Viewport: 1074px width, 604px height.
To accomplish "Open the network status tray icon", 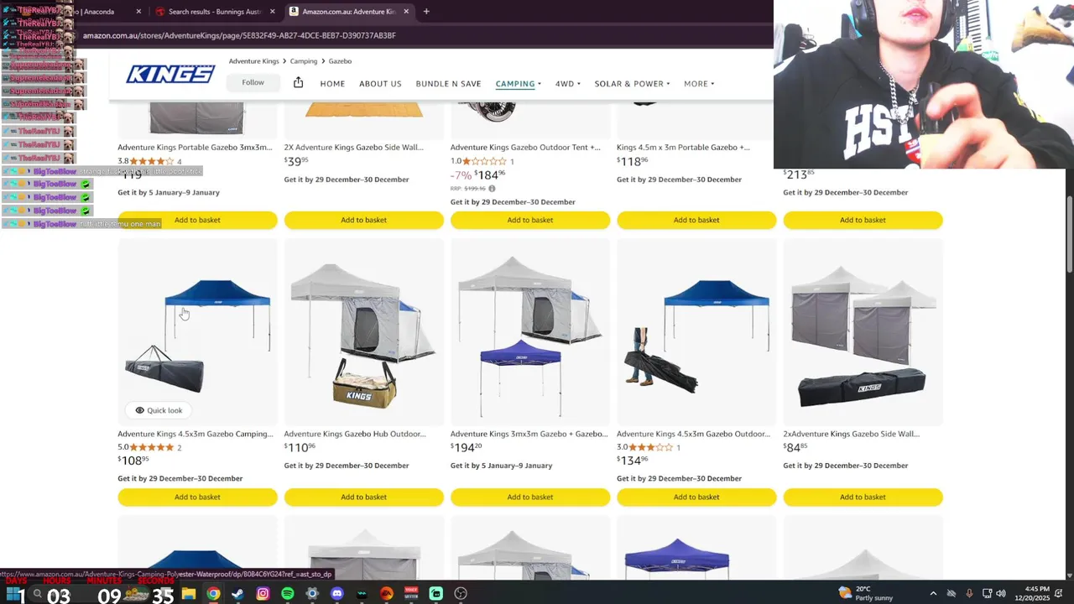I will coord(987,593).
